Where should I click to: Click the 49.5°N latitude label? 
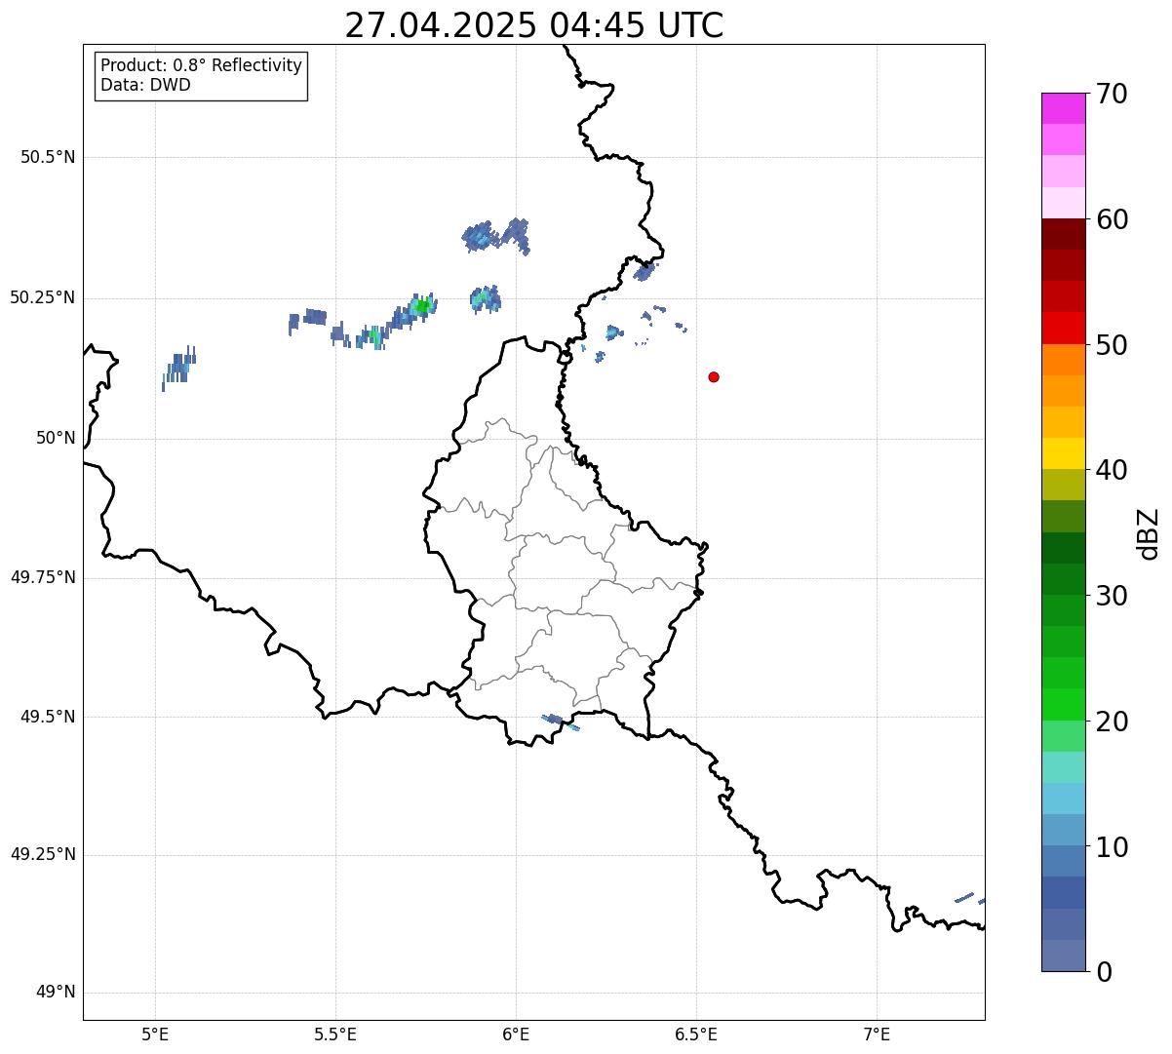click(48, 717)
